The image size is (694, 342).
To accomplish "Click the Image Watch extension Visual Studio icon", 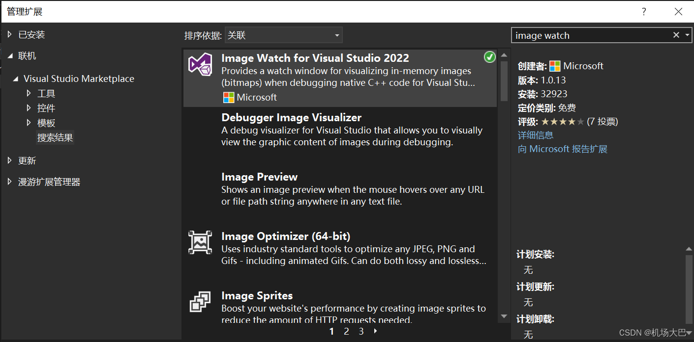I will (200, 65).
